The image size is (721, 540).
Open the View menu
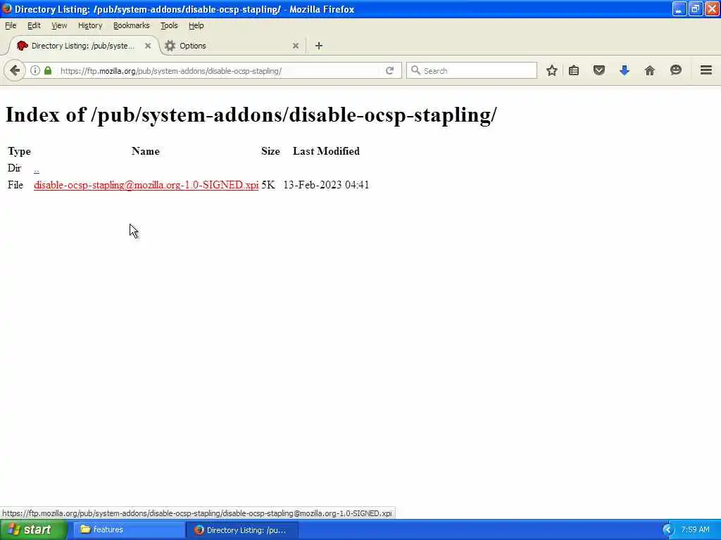[59, 26]
